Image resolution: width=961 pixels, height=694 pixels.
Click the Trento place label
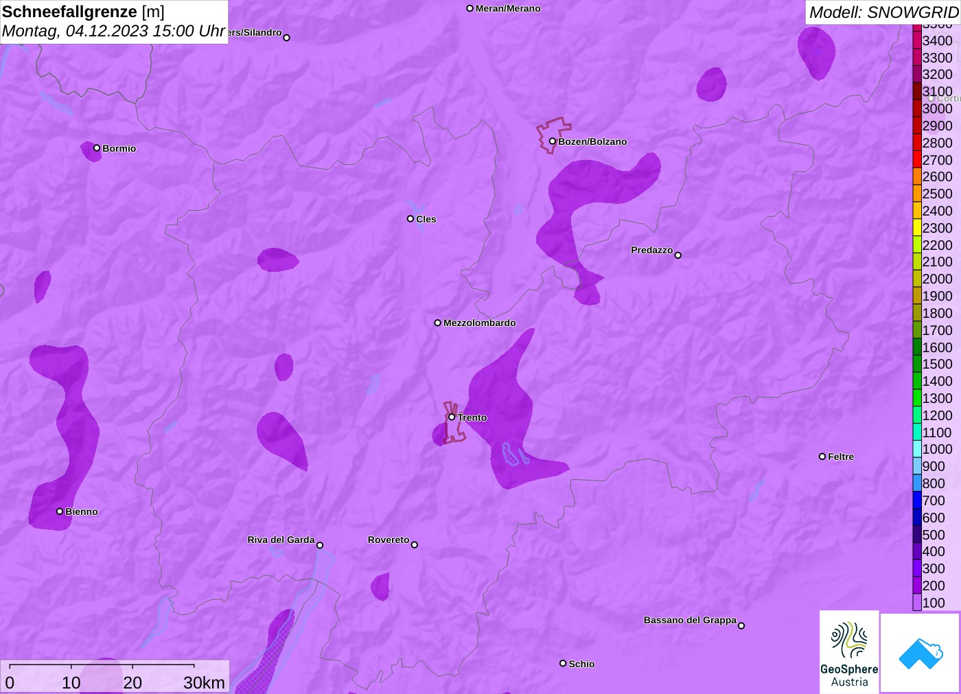click(x=472, y=417)
